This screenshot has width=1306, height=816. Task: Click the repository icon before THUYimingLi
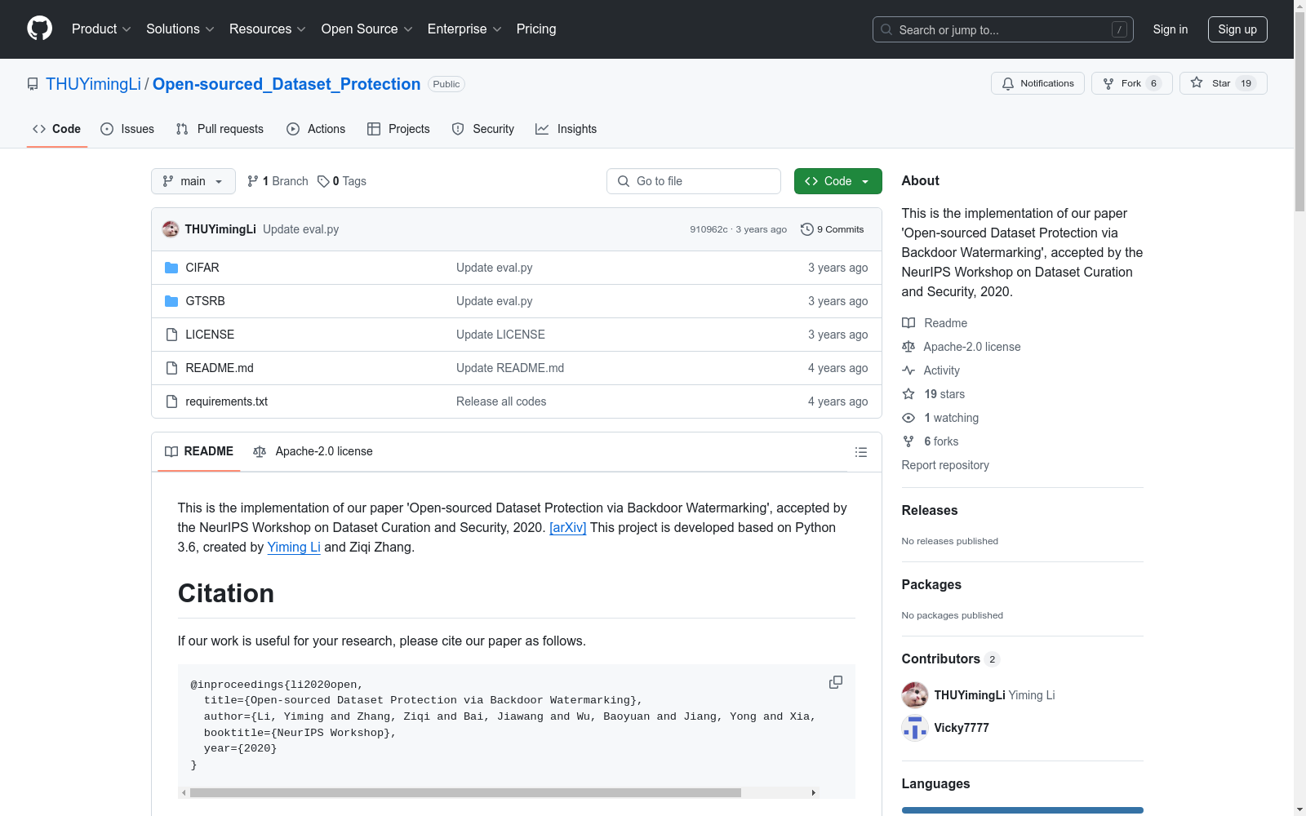click(33, 84)
